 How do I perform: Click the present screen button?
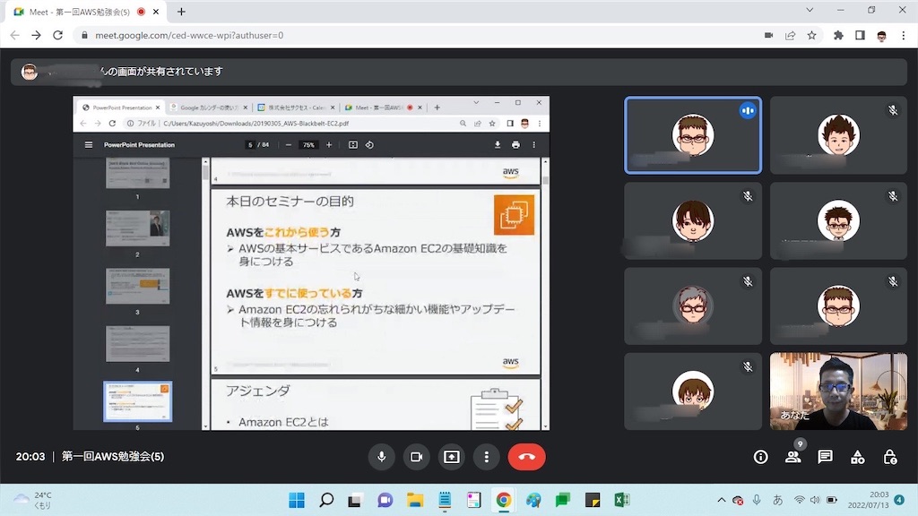click(x=452, y=457)
